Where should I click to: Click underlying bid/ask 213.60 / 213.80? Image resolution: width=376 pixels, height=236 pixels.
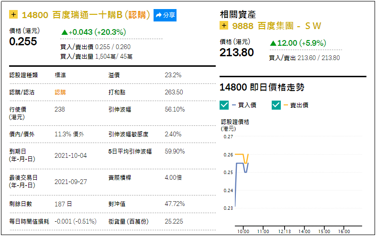319,58
